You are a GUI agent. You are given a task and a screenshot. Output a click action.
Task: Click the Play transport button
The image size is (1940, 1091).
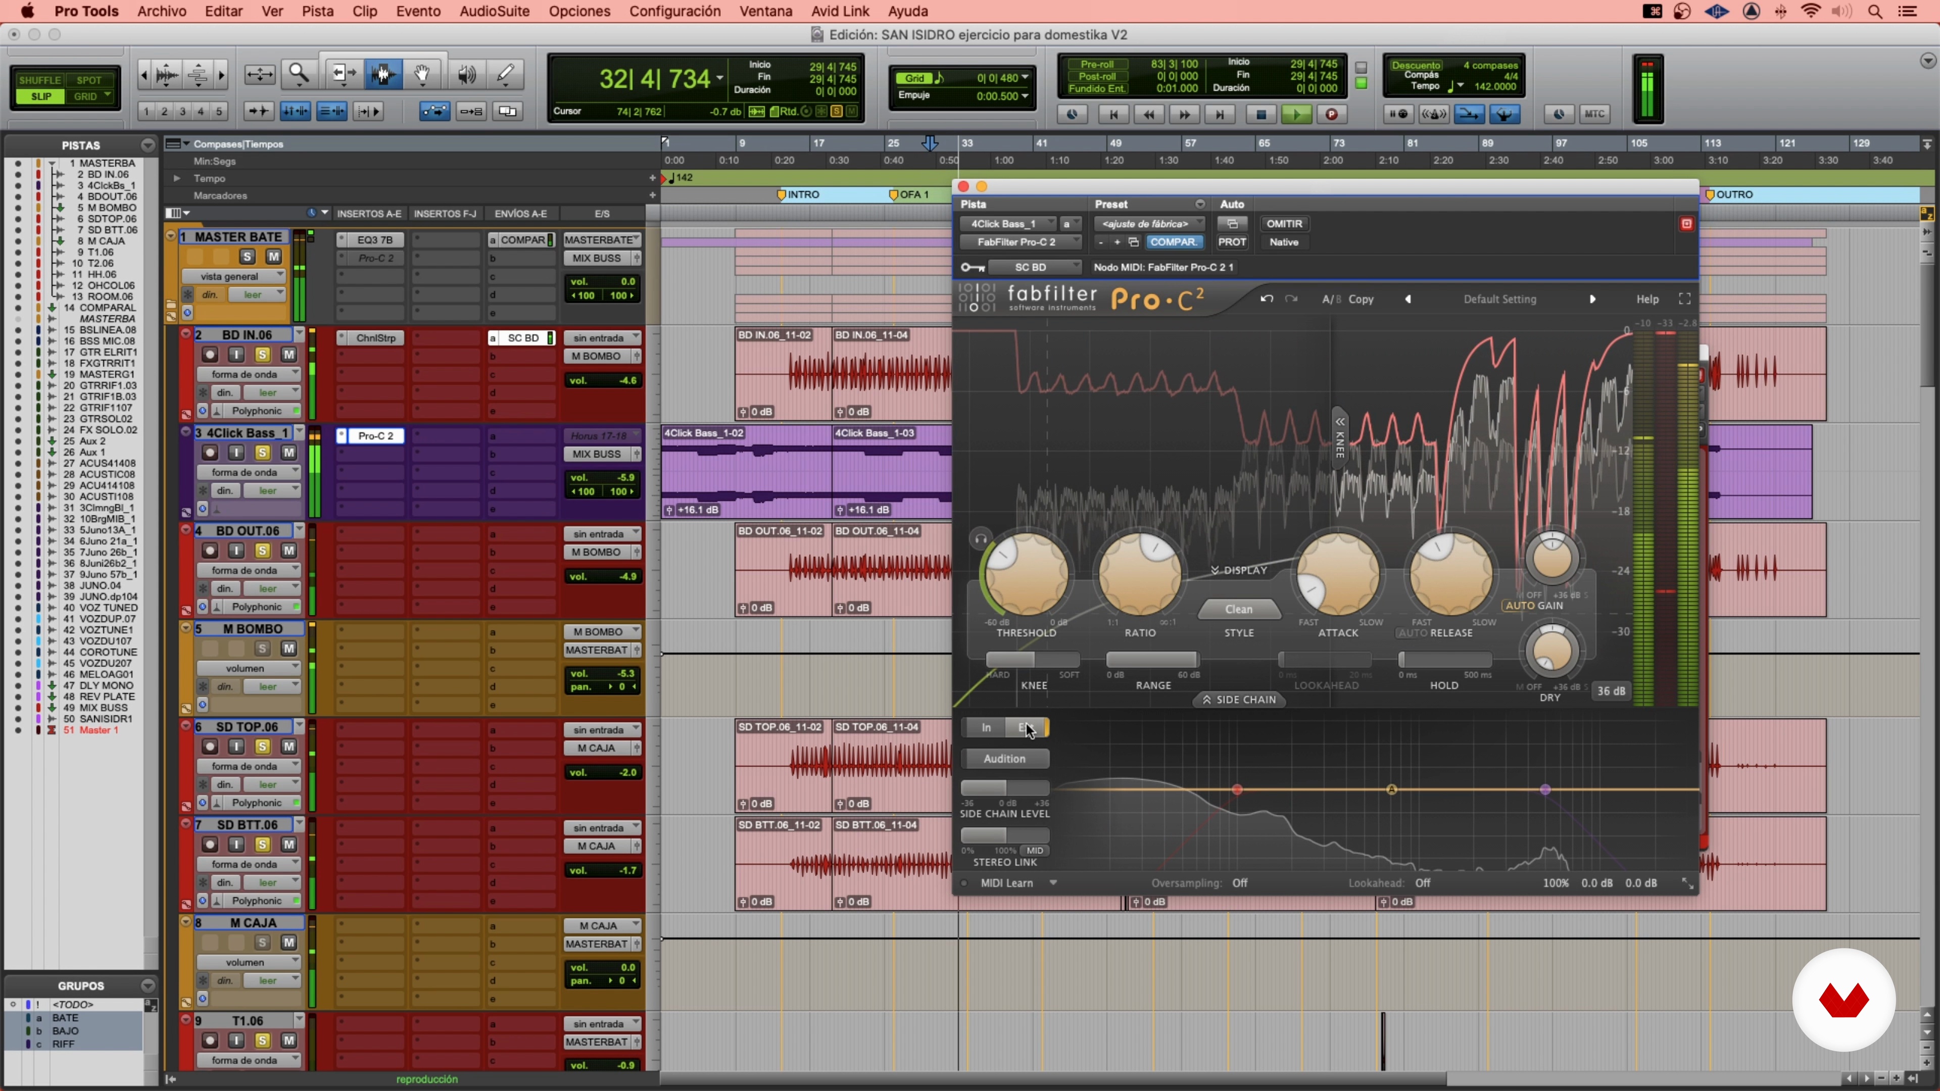tap(1296, 115)
